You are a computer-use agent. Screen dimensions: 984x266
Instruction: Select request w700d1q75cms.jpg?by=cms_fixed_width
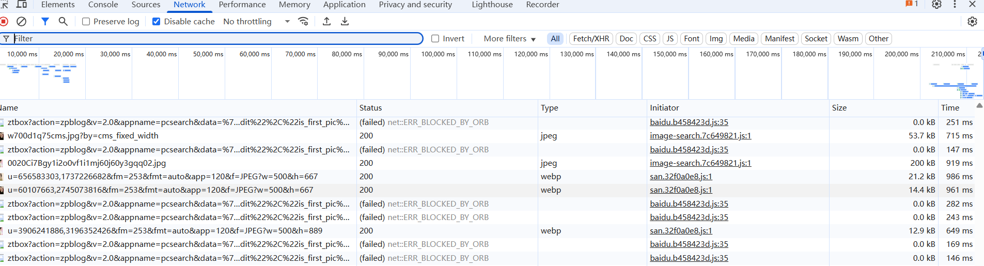click(83, 136)
